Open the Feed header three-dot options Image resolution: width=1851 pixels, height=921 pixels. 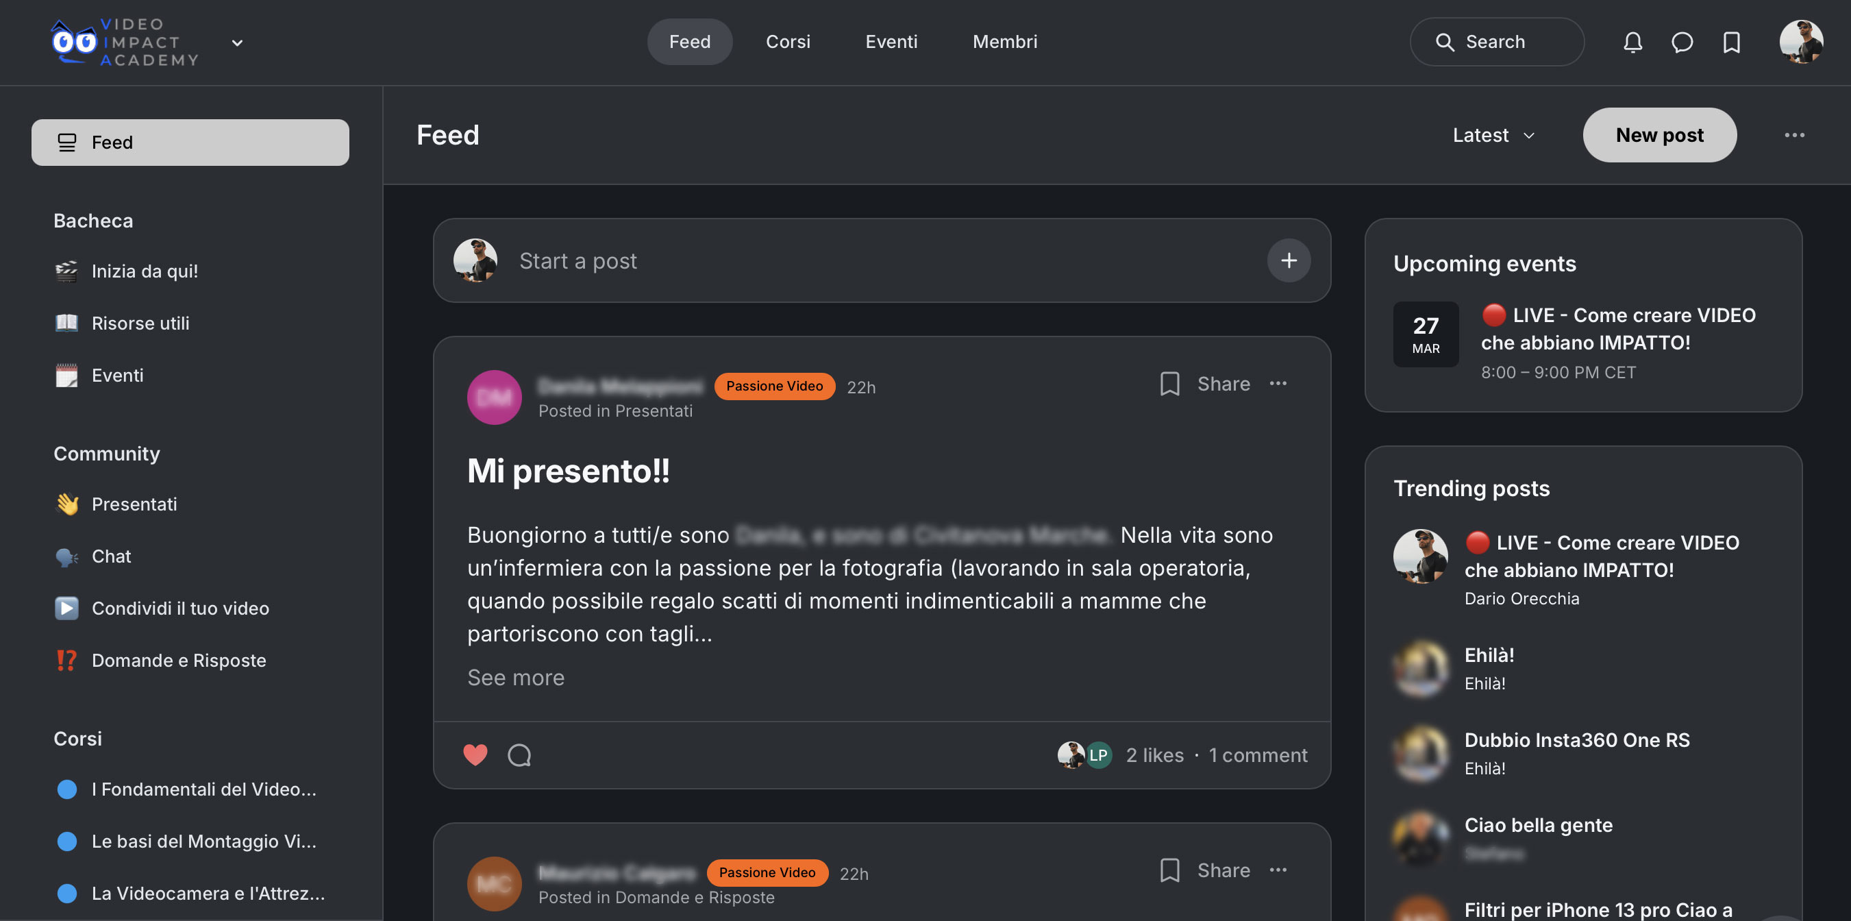(x=1793, y=135)
